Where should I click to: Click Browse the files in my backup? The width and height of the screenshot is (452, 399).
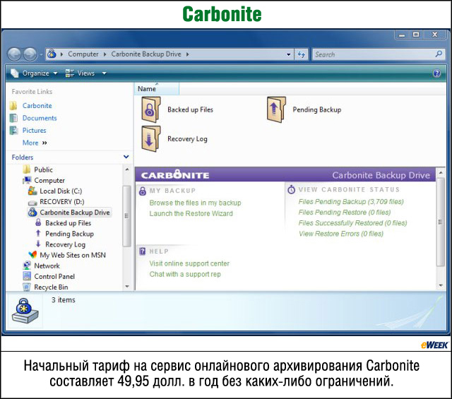(x=195, y=203)
